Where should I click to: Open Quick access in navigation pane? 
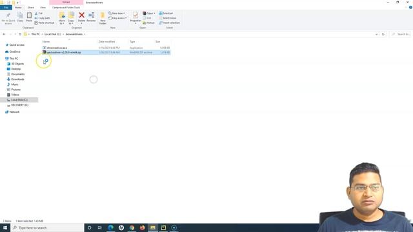17,45
